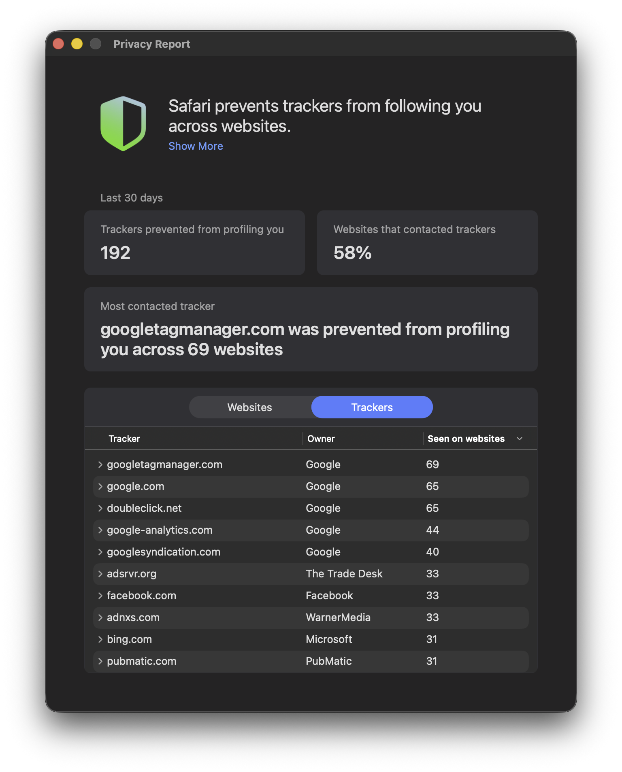Click the Tracker column header
This screenshot has width=622, height=772.
point(124,439)
